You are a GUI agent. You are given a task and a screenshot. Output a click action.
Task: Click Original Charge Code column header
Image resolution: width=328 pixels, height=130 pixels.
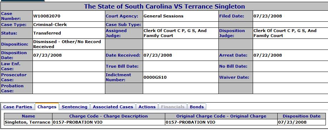point(221,116)
